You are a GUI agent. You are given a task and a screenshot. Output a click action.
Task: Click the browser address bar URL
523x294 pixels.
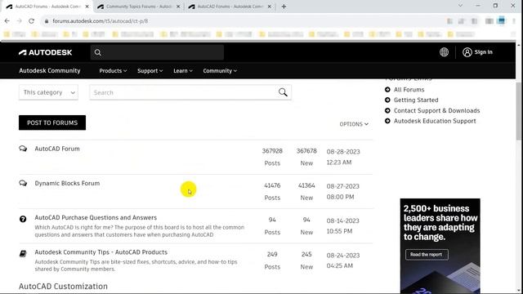pyautogui.click(x=100, y=21)
